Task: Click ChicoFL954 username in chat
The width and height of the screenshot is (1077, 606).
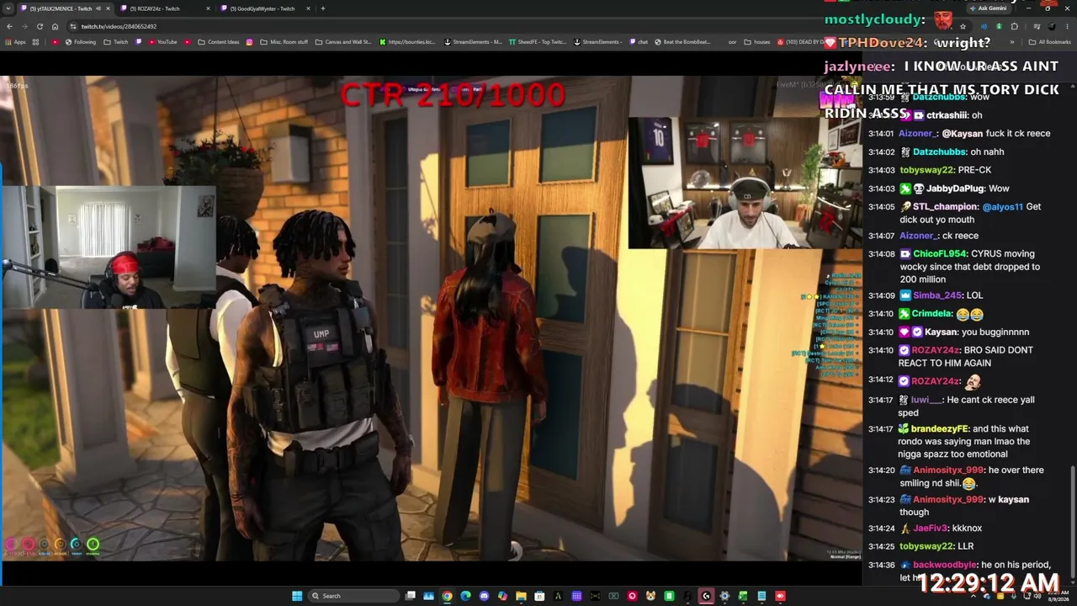Action: (x=940, y=253)
